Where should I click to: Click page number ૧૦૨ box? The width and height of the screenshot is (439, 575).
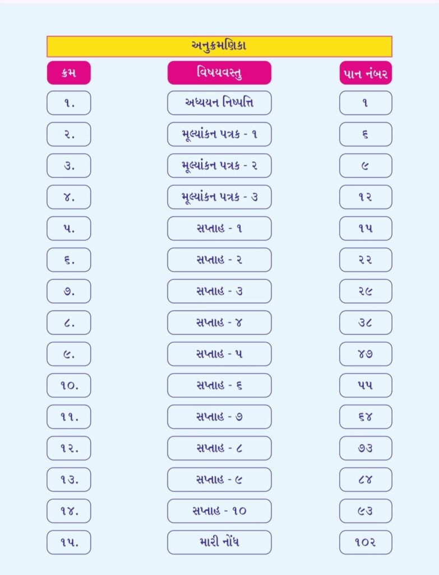366,542
